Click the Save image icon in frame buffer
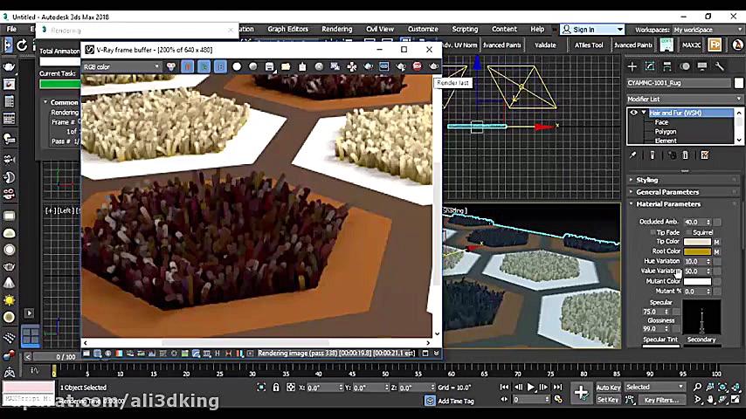Viewport: 746px width, 419px height. pos(270,67)
